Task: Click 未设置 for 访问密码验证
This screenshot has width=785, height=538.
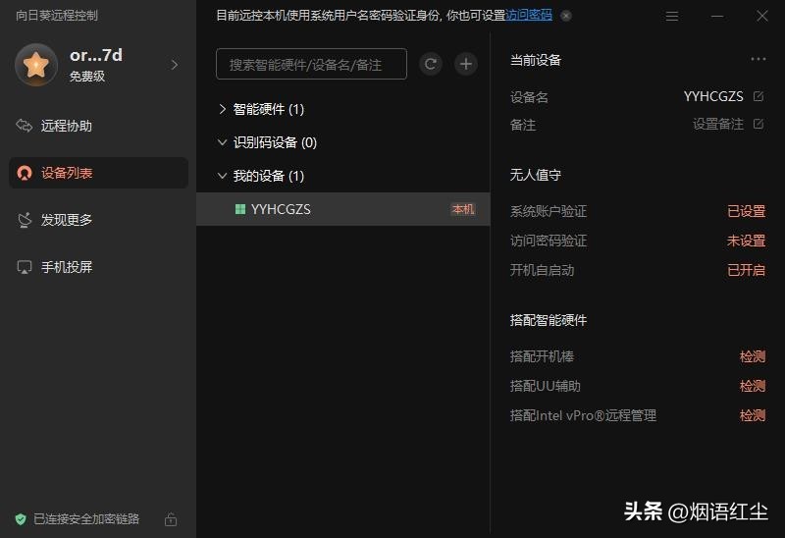Action: point(746,241)
